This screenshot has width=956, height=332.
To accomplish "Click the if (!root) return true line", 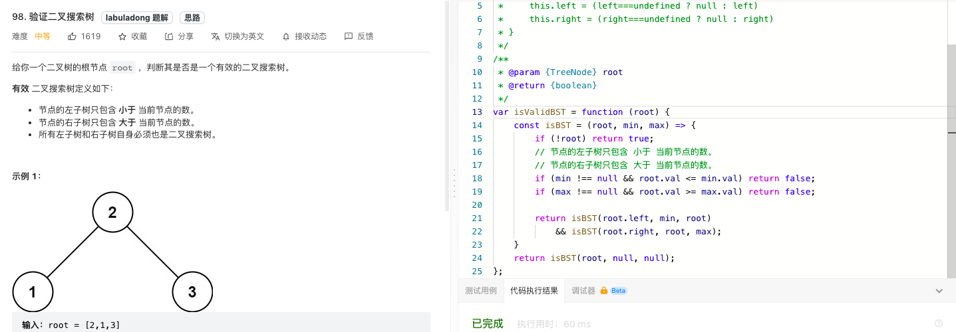I will coord(594,139).
